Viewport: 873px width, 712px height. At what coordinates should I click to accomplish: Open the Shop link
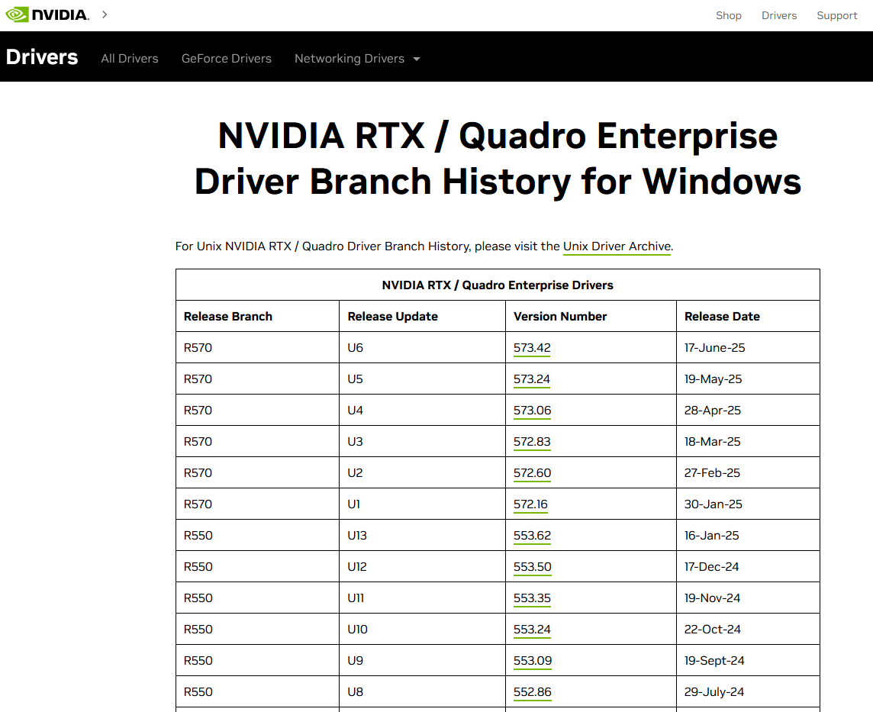point(728,15)
